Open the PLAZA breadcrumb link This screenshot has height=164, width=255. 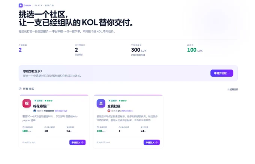38,5
